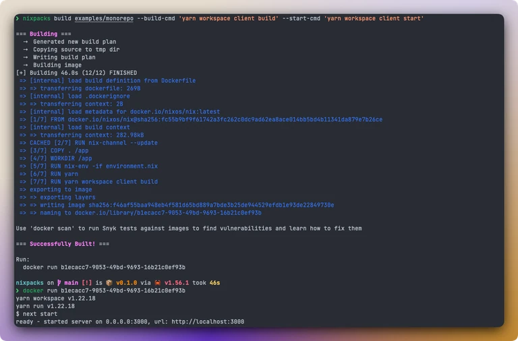Click the green prompt arrow before docker run
Viewport: 518px width, 341px height.
tap(18, 290)
